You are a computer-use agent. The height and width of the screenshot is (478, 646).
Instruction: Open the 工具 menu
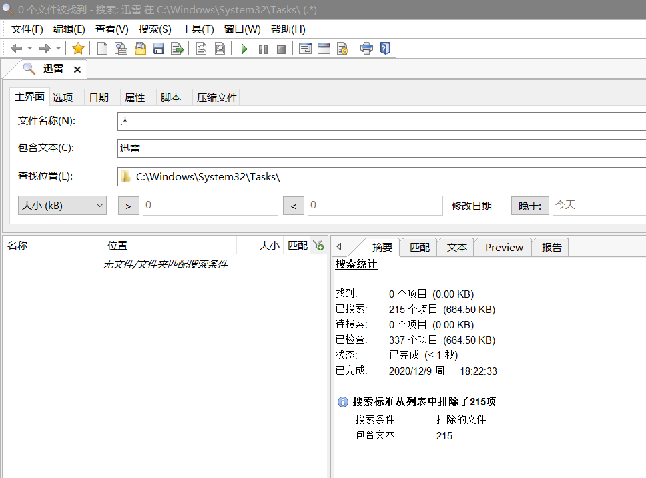tap(196, 29)
